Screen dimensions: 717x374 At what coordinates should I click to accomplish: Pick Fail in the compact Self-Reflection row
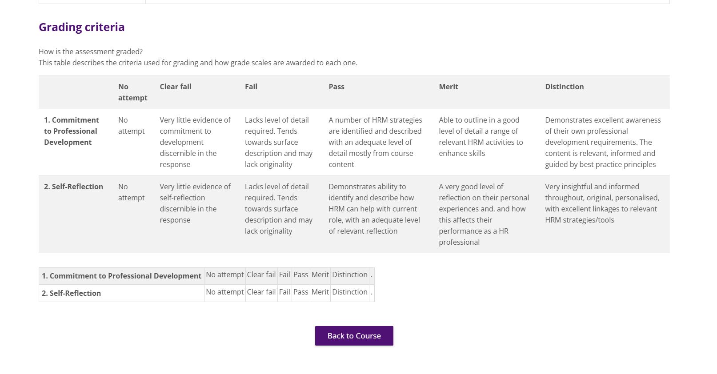(284, 292)
